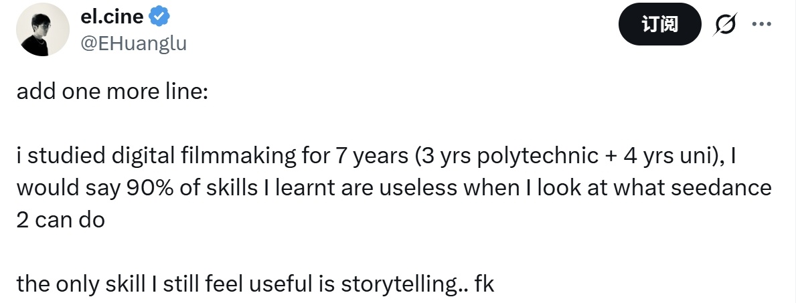Click the "add one more line:" text

(112, 92)
